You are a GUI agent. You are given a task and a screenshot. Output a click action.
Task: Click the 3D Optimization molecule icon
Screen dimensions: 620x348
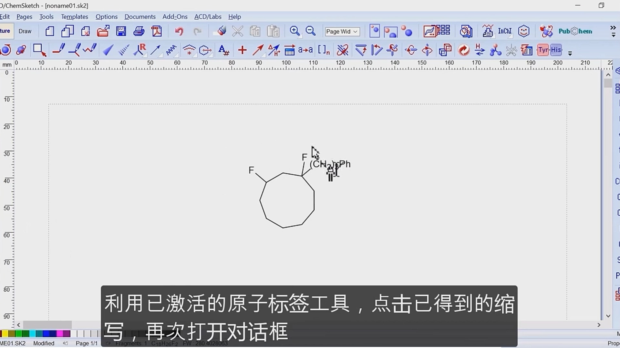click(x=495, y=50)
